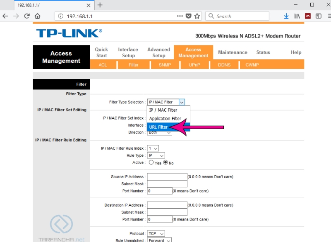Open the Rule Type dropdown
This screenshot has height=242, width=331.
(156, 155)
